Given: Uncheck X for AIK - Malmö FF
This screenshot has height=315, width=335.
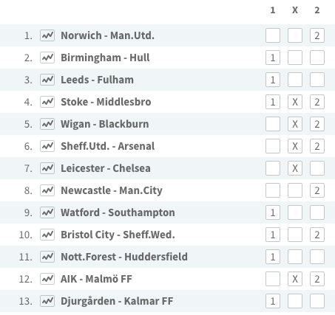Looking at the screenshot, I should point(295,279).
